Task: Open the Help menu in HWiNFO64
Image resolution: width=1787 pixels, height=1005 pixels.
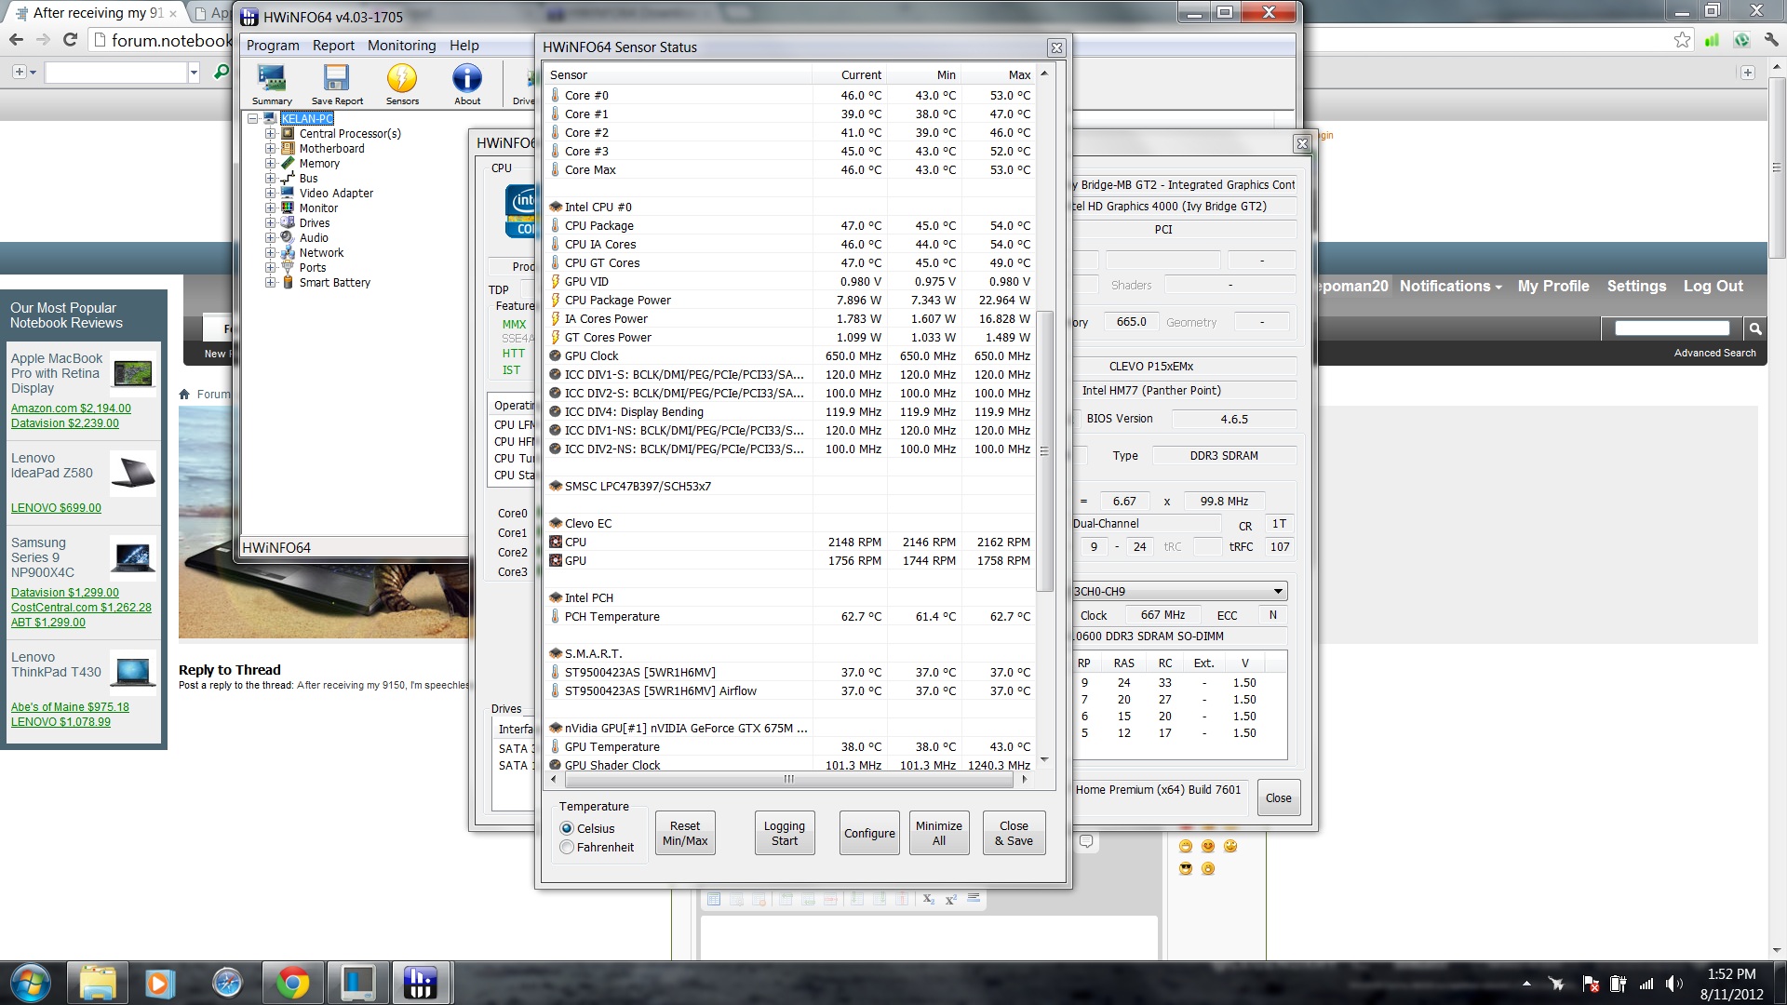Action: pyautogui.click(x=464, y=46)
